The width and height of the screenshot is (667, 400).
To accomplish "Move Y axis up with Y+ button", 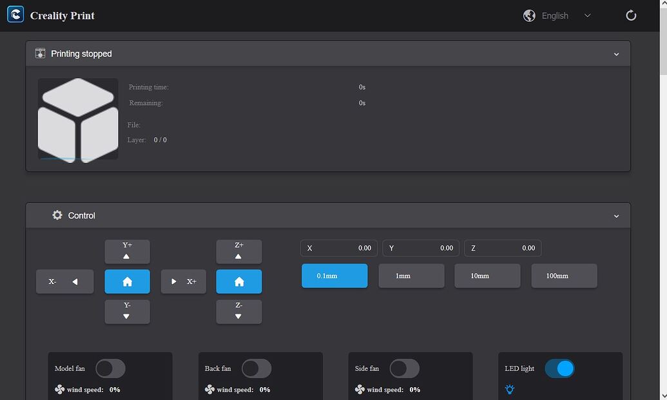I will point(127,251).
